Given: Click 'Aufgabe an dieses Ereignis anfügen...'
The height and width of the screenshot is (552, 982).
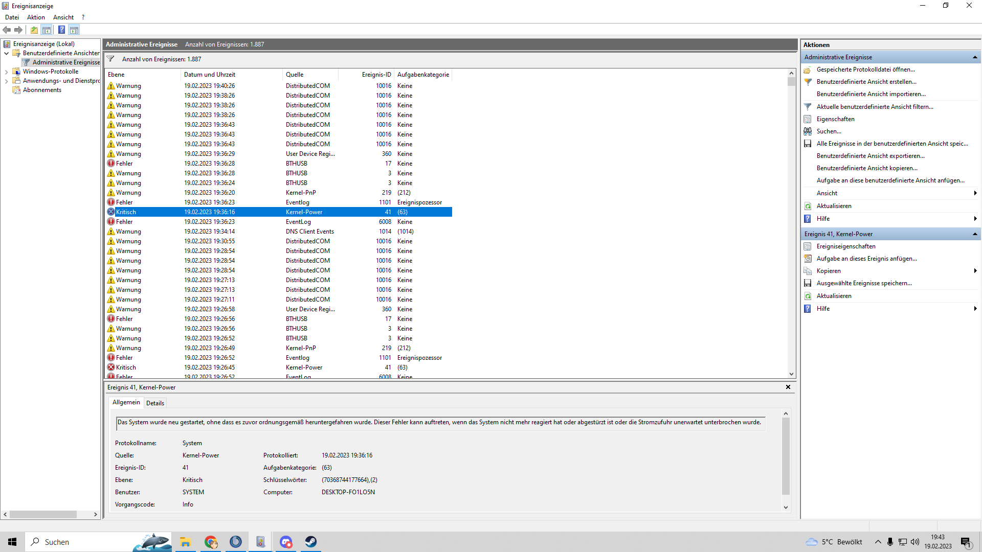Looking at the screenshot, I should coord(866,259).
